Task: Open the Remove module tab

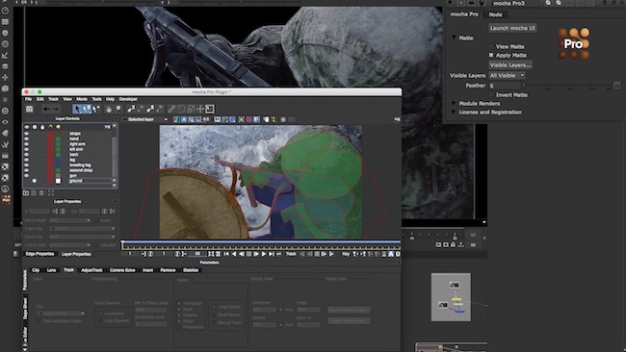Action: click(168, 270)
